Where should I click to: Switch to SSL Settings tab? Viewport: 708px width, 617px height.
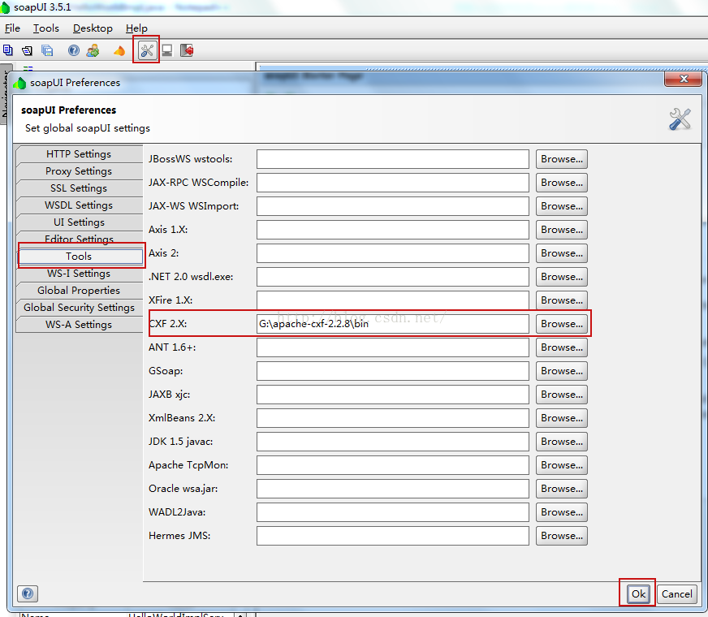pos(79,188)
